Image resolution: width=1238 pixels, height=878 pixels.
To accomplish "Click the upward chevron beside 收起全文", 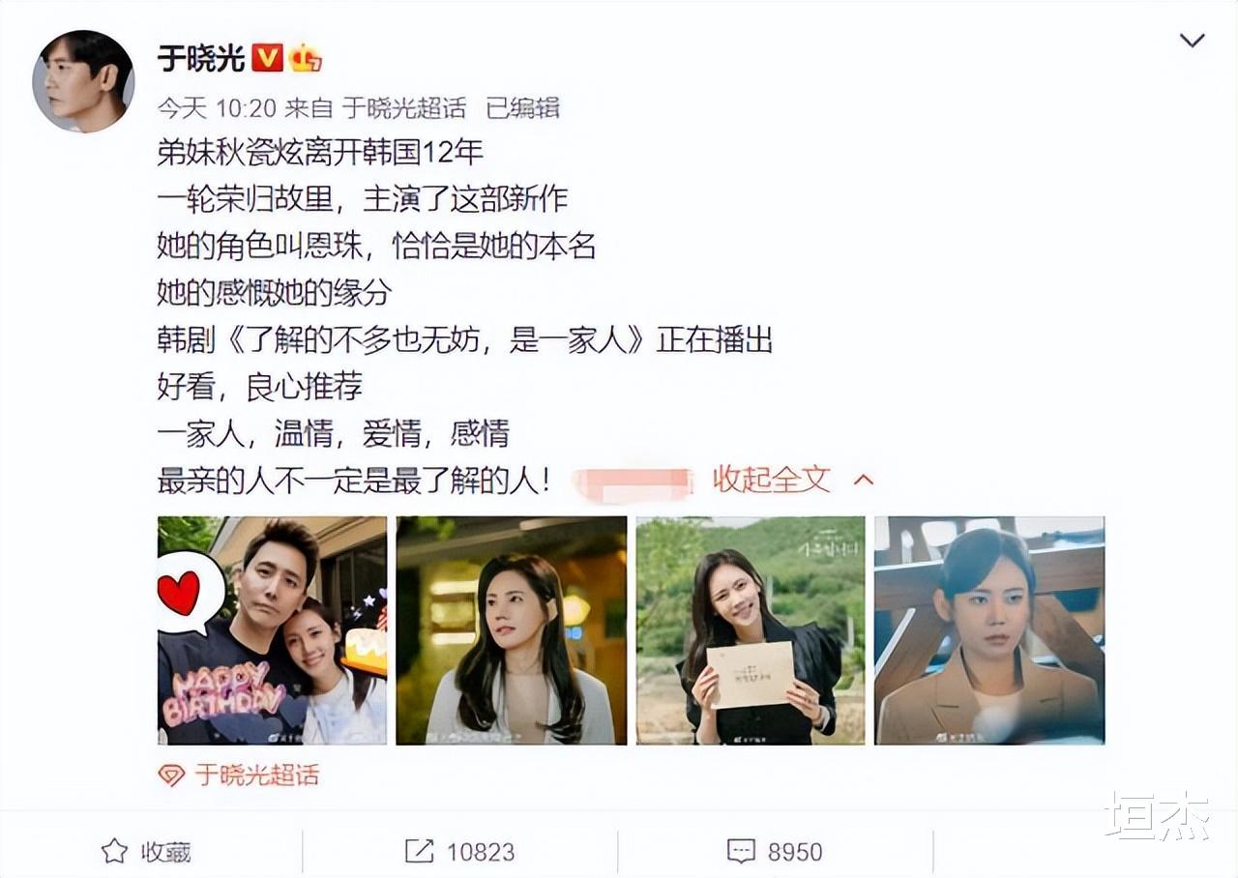I will 865,479.
